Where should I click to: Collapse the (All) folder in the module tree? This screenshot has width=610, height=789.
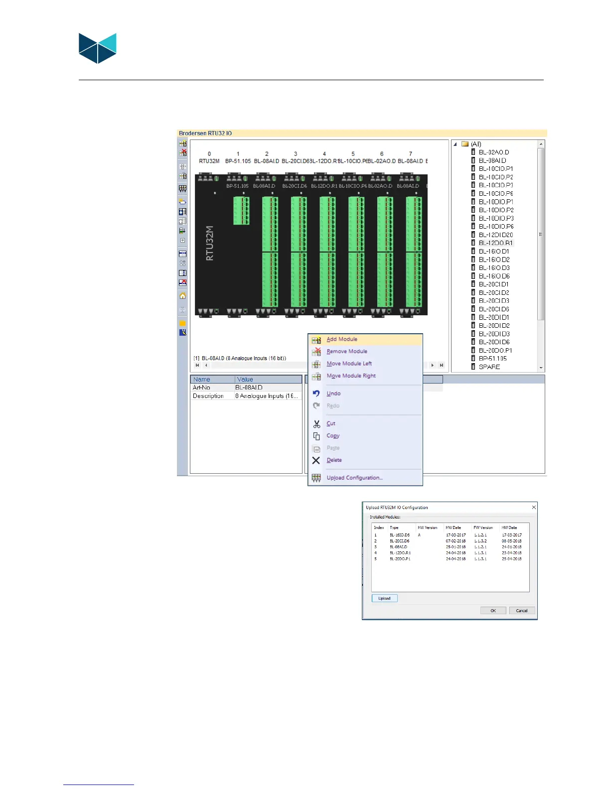pos(455,144)
